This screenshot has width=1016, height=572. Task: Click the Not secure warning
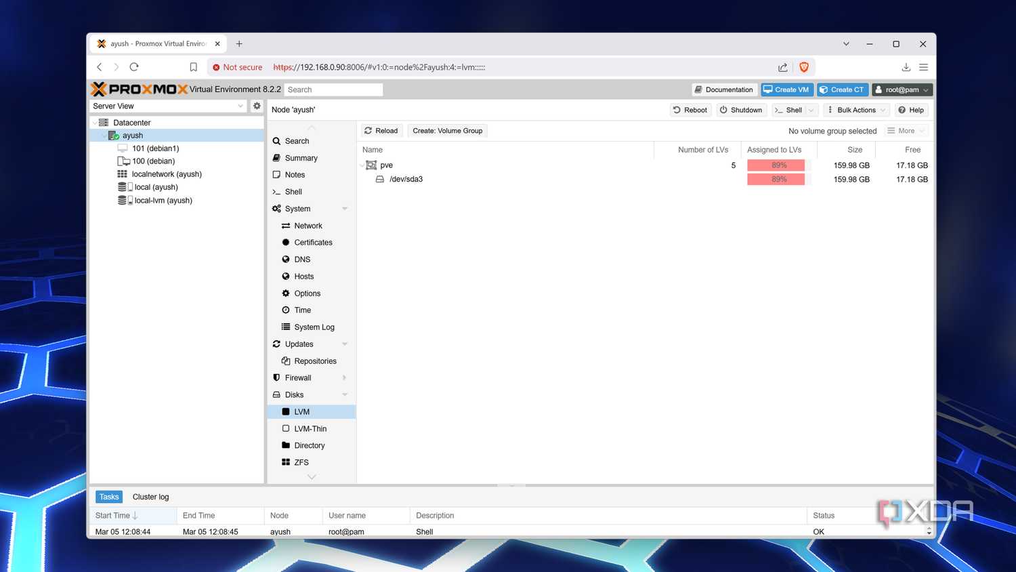pyautogui.click(x=237, y=67)
